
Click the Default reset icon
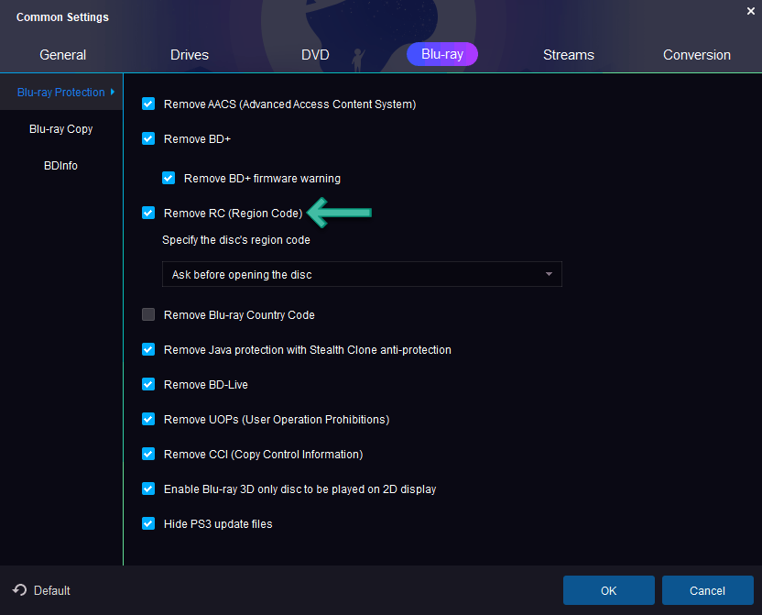click(x=20, y=590)
